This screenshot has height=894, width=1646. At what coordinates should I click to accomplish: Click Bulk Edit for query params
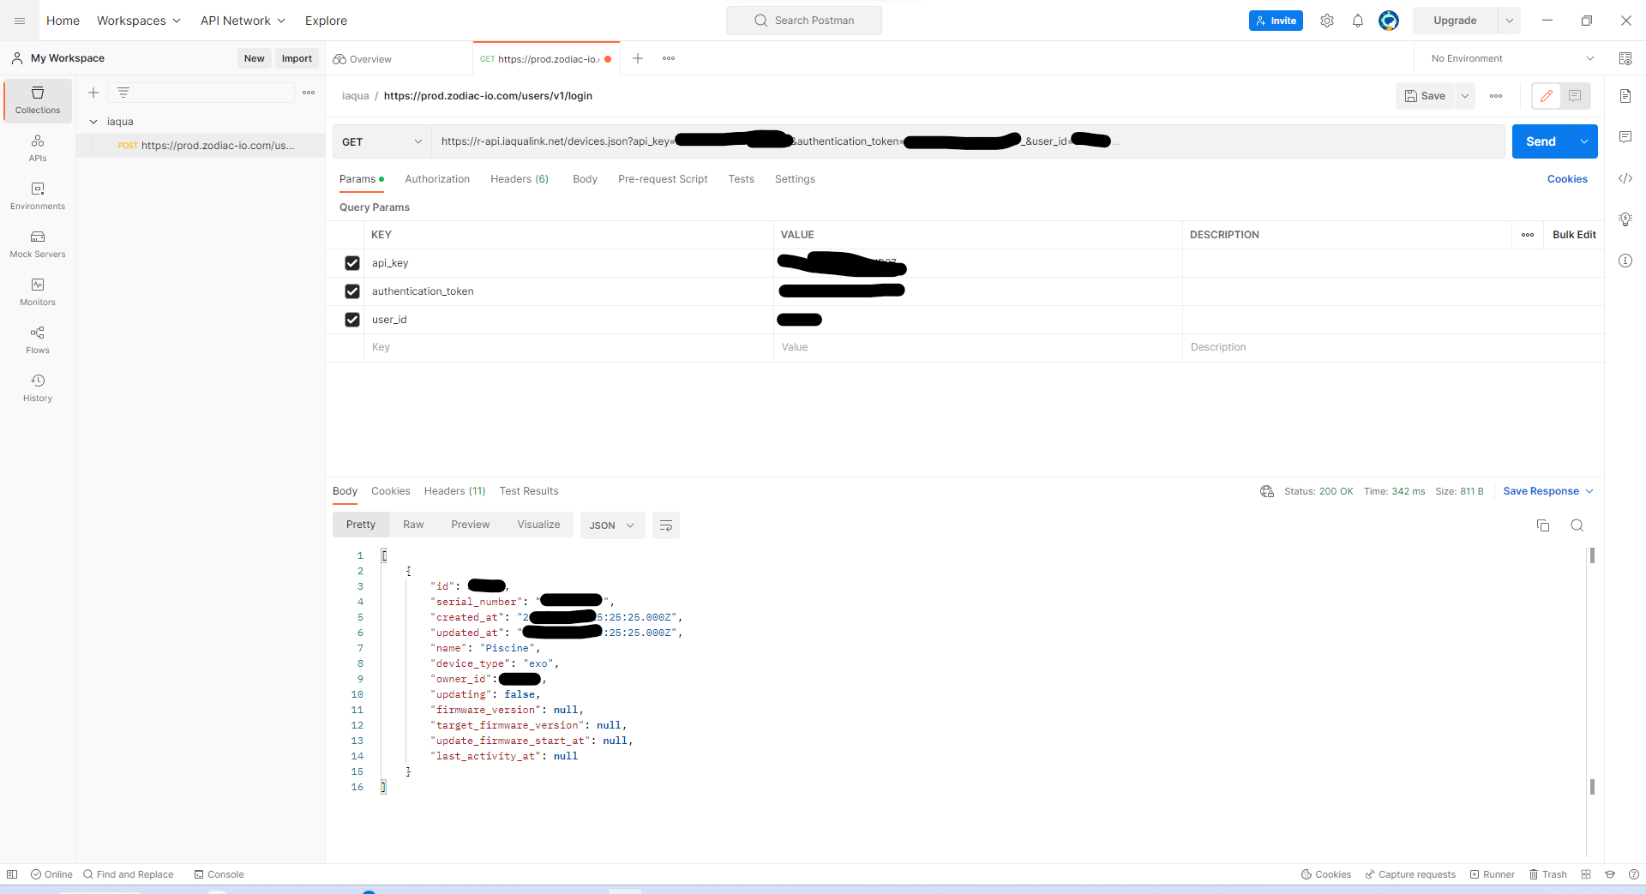pos(1574,235)
